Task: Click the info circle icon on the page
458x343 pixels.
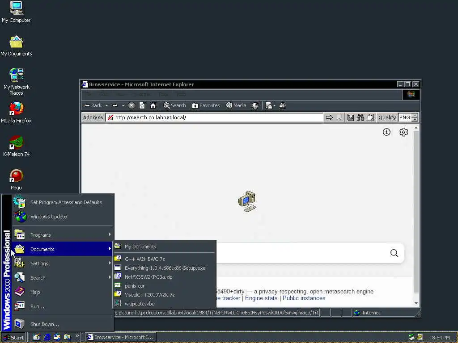Action: [x=386, y=132]
